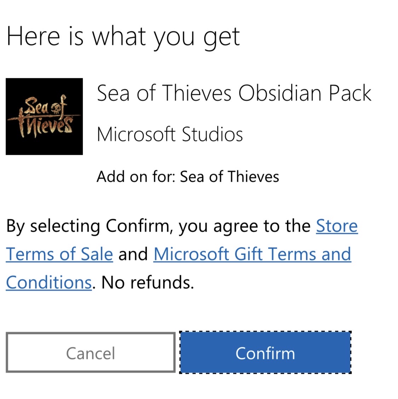This screenshot has height=399, width=398.
Task: Cancel the purchase
Action: (91, 353)
